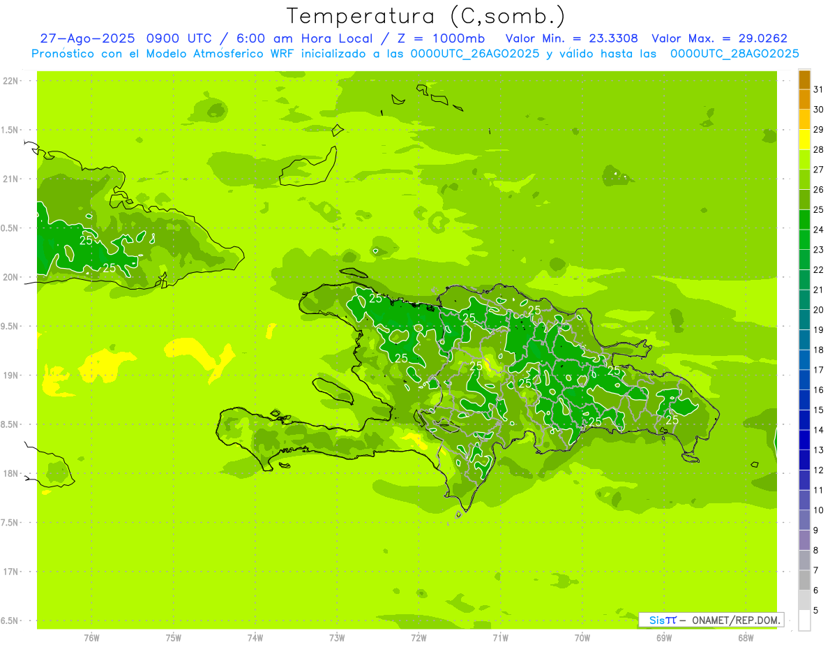837x647 pixels.
Task: Click the latitude axis label "20N"
Action: [10, 277]
